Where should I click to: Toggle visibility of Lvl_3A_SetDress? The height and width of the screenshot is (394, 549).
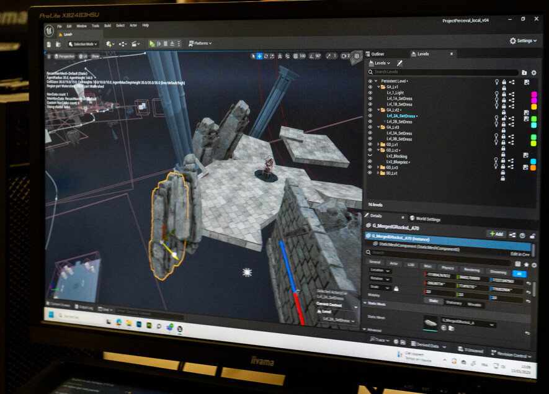(370, 133)
